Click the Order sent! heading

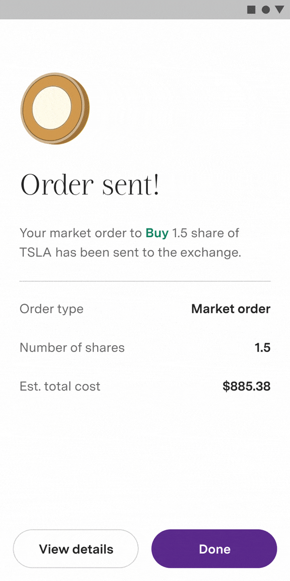click(89, 185)
